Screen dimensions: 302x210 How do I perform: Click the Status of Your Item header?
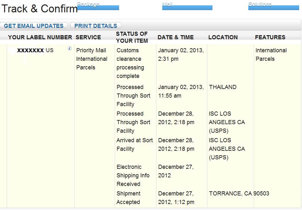(x=132, y=37)
